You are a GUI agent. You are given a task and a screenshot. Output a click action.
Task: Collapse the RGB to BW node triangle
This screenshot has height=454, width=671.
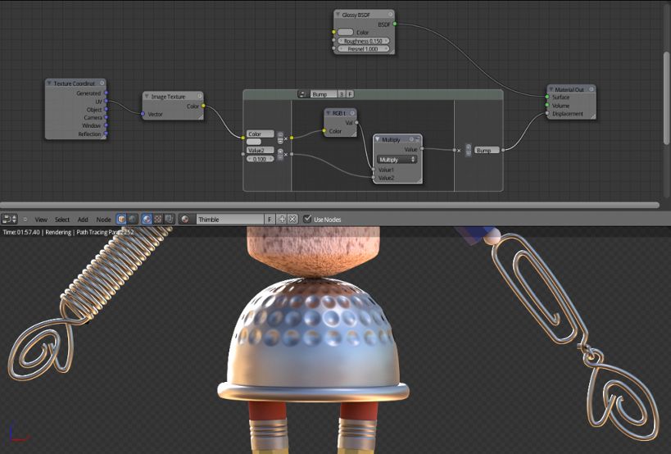coord(329,113)
